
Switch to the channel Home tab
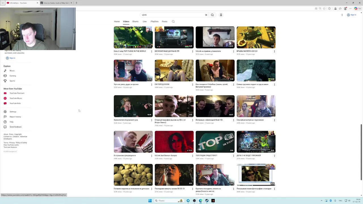pyautogui.click(x=117, y=22)
